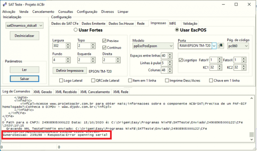Viewport: 257px width, 151px height.
Task: Disable the Logotipo checkbox
Action: pos(181,60)
